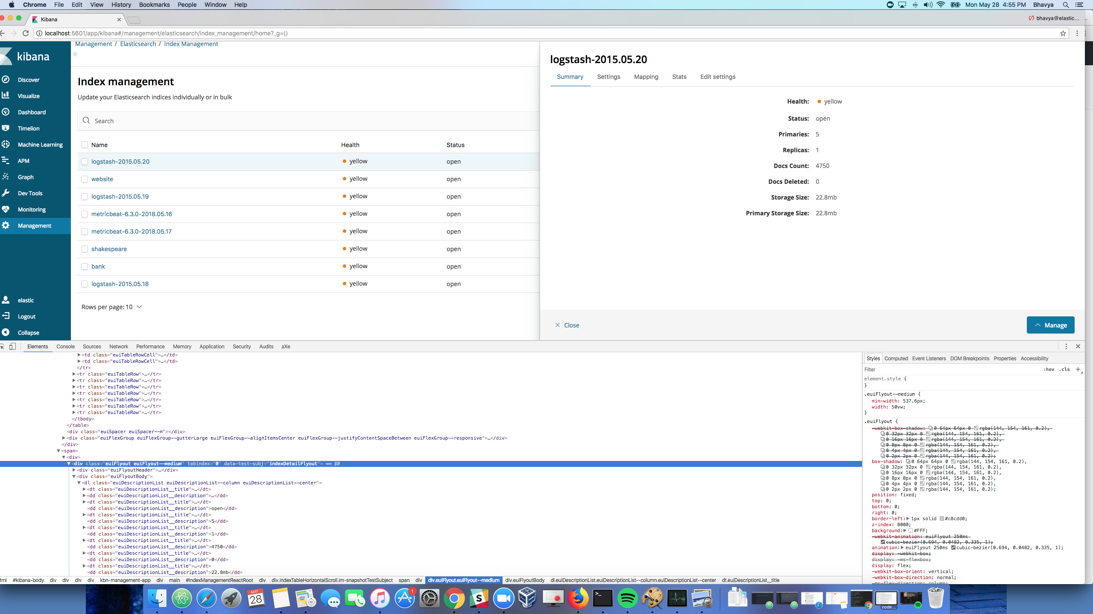Click the DevTools element inspector icon
Viewport: 1093px width, 614px height.
(x=2, y=346)
